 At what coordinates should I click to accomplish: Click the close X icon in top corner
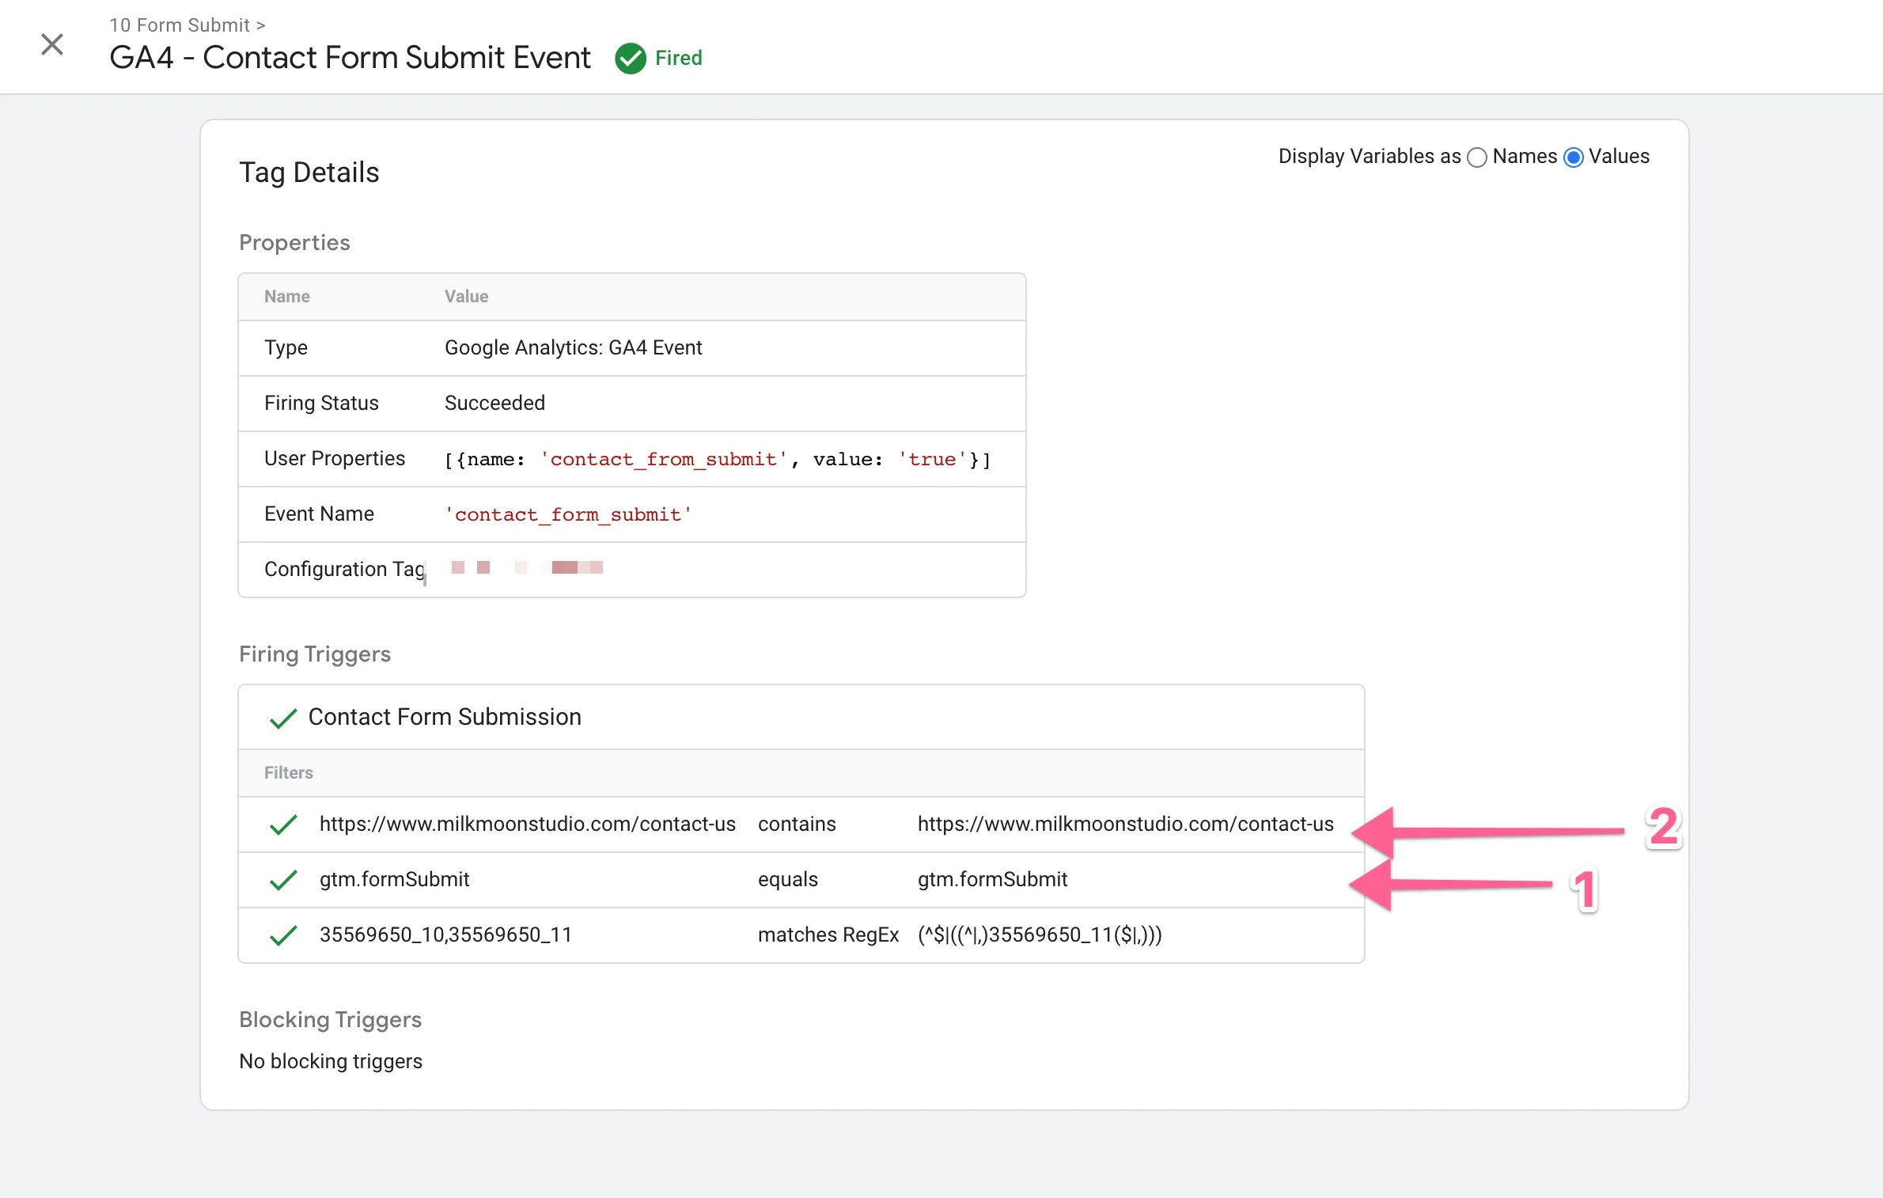51,44
